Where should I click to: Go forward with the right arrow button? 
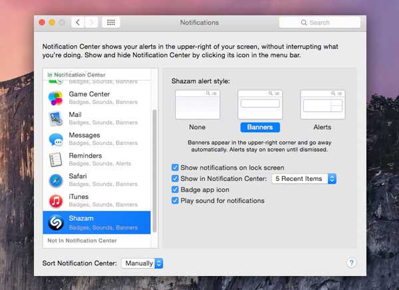click(91, 23)
